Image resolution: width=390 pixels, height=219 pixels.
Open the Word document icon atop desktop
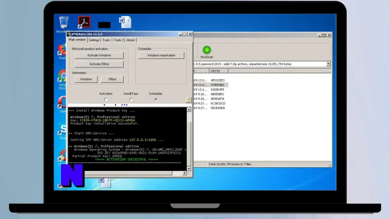(125, 22)
